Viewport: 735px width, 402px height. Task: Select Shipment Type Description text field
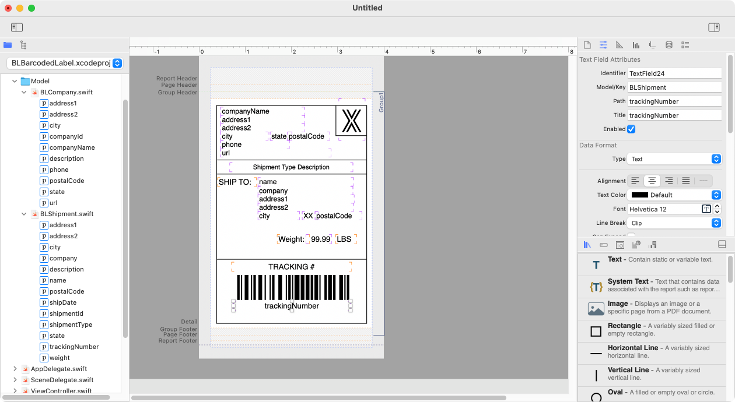point(291,167)
